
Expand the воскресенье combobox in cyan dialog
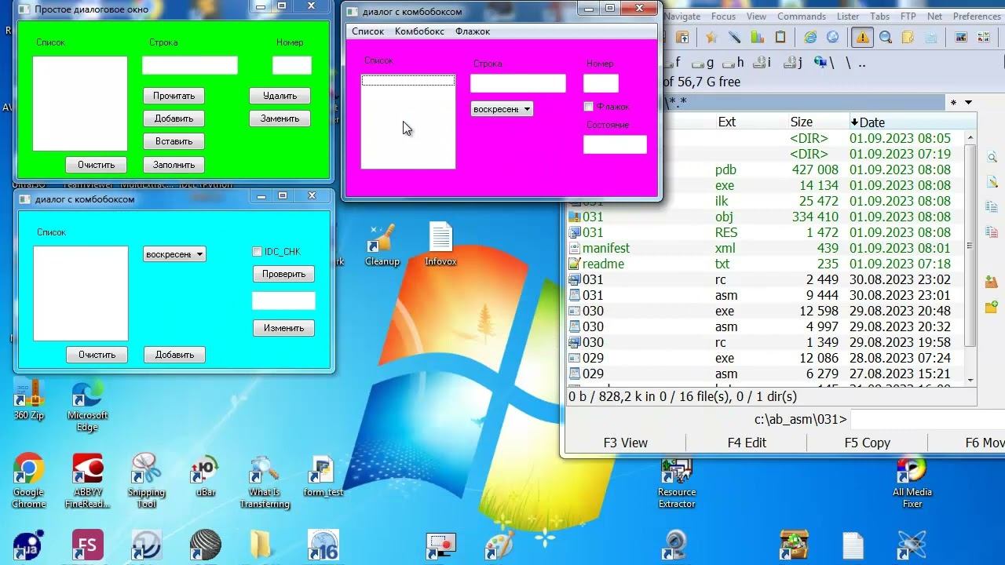tap(199, 254)
